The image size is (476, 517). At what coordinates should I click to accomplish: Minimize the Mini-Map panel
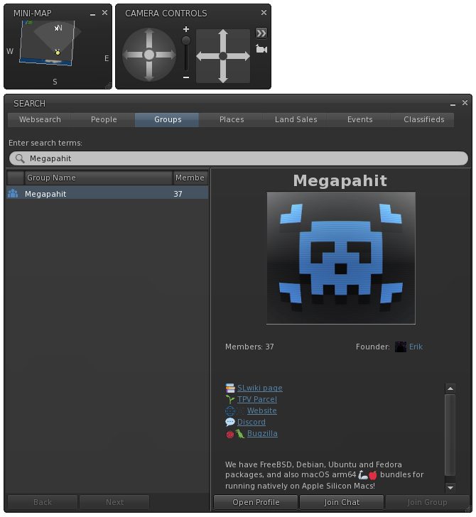(92, 13)
